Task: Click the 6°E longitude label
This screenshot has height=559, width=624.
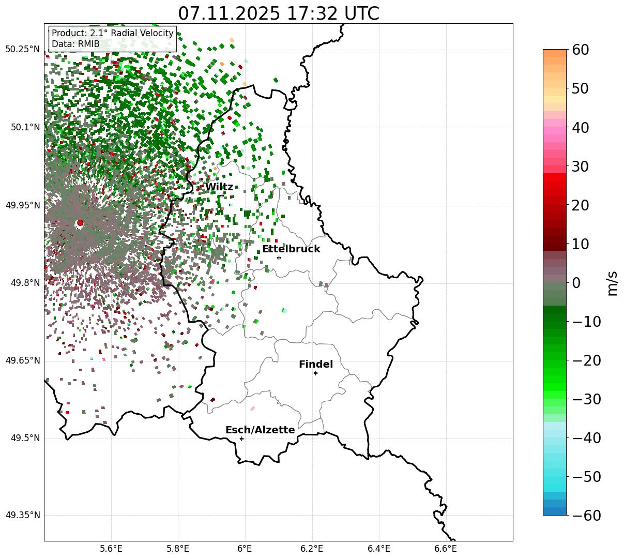Action: (245, 549)
